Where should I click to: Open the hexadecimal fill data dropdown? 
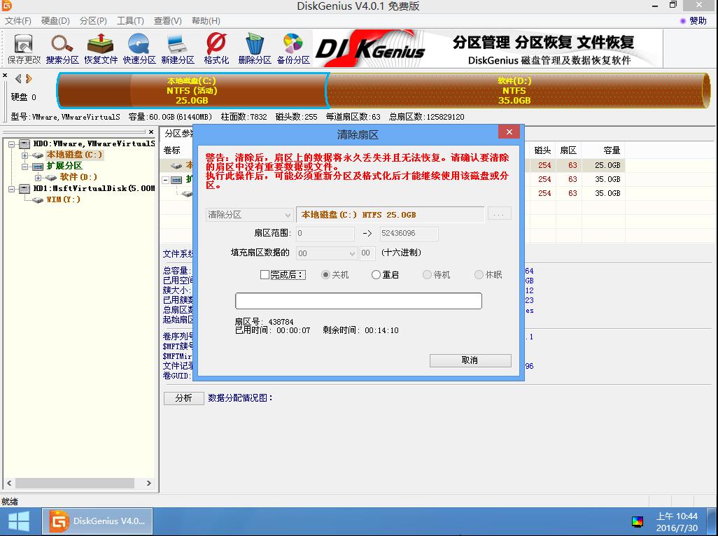point(326,253)
